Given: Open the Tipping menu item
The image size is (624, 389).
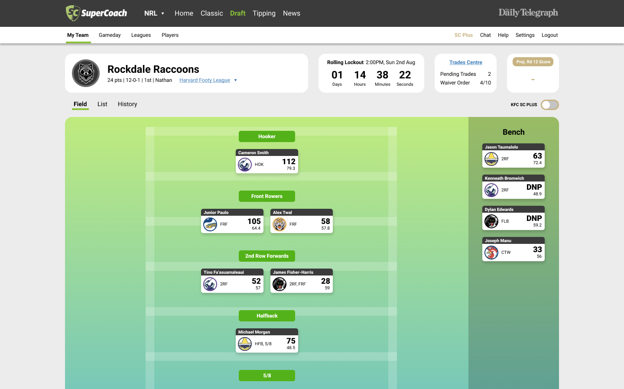Looking at the screenshot, I should 264,13.
